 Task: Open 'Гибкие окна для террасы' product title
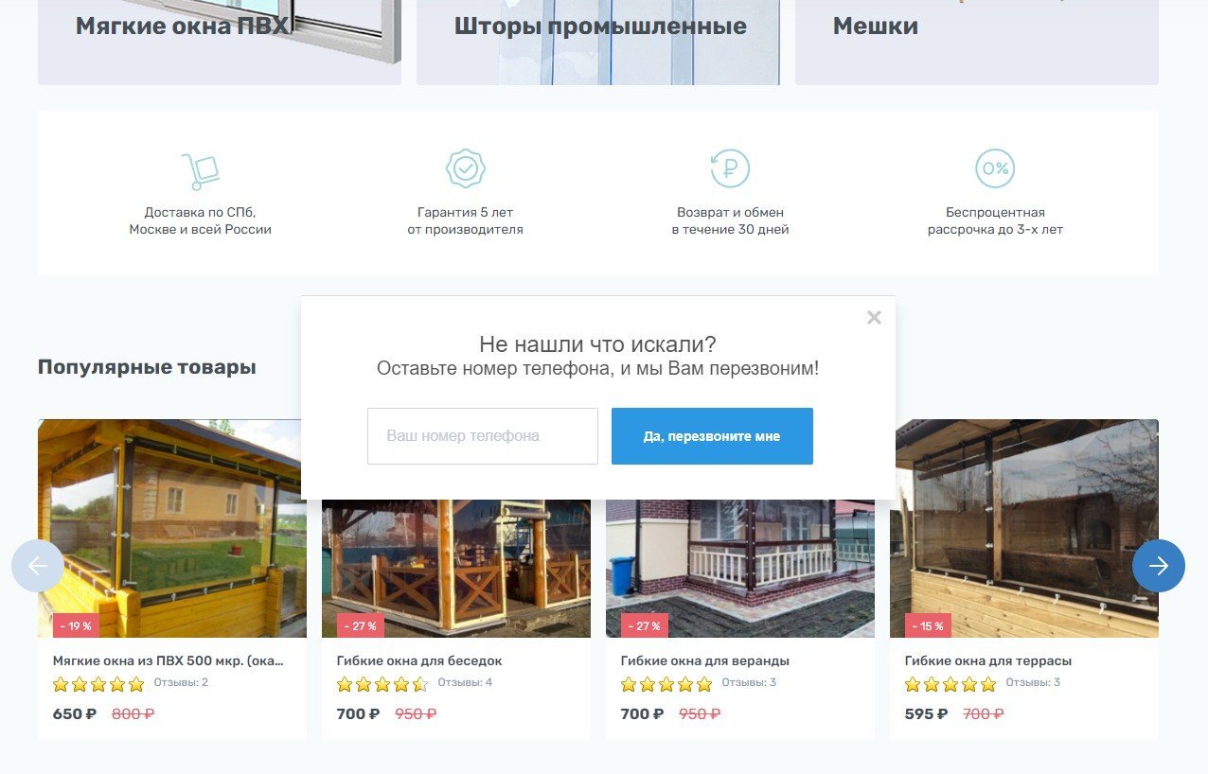tap(988, 660)
